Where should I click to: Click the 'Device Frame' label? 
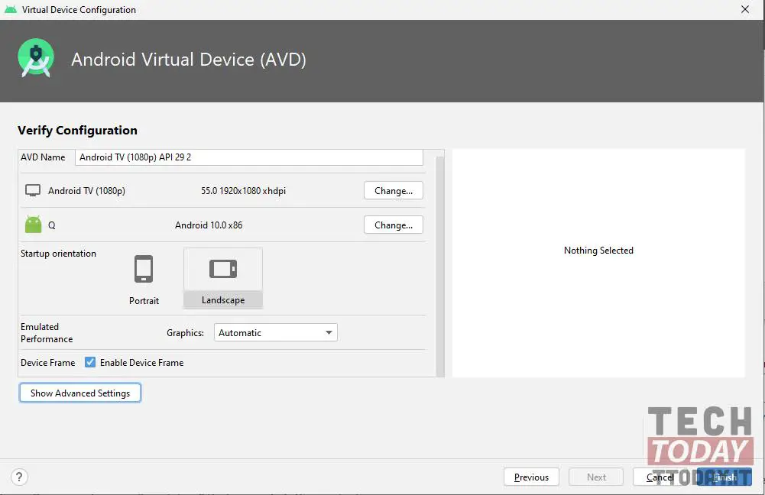48,362
